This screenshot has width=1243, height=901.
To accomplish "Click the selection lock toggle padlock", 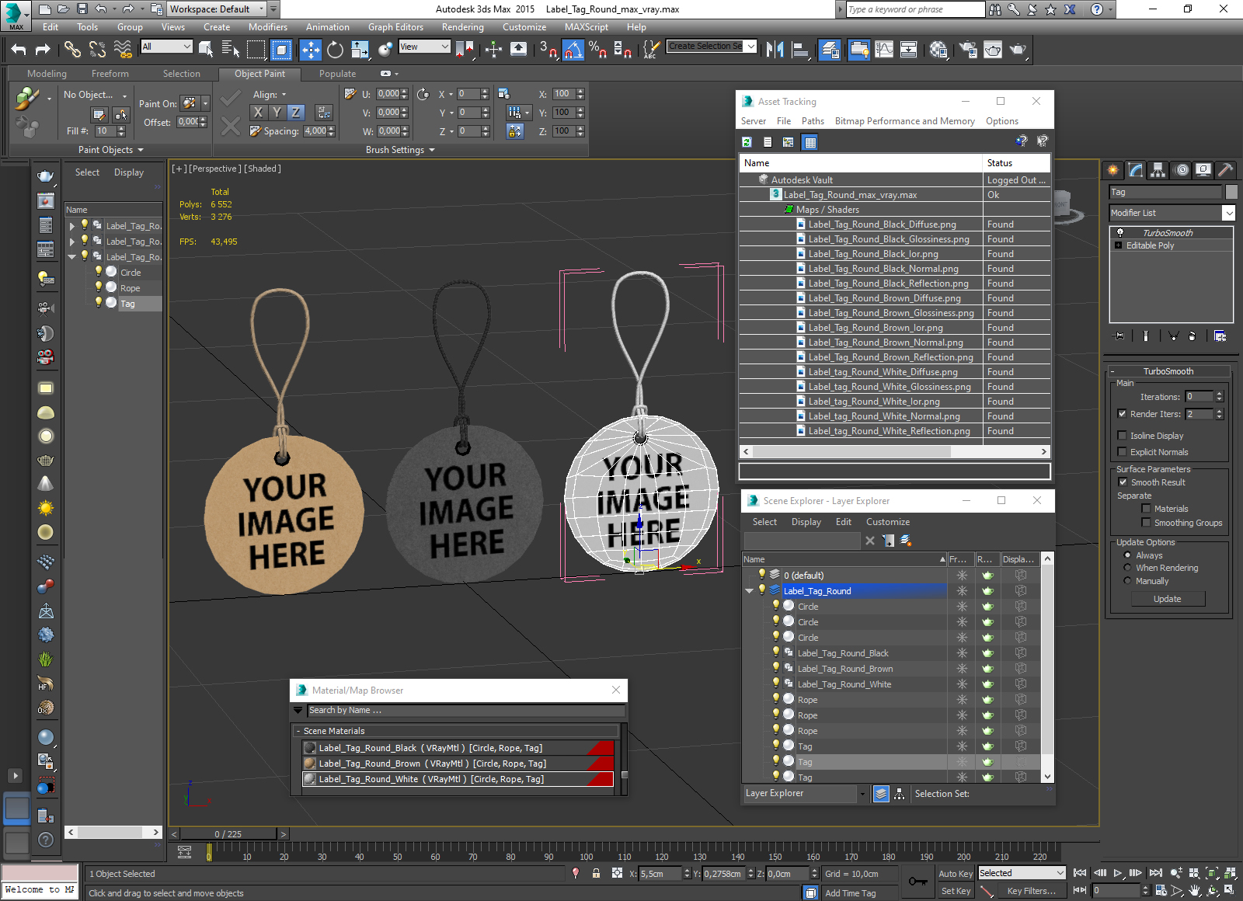I will [x=596, y=873].
